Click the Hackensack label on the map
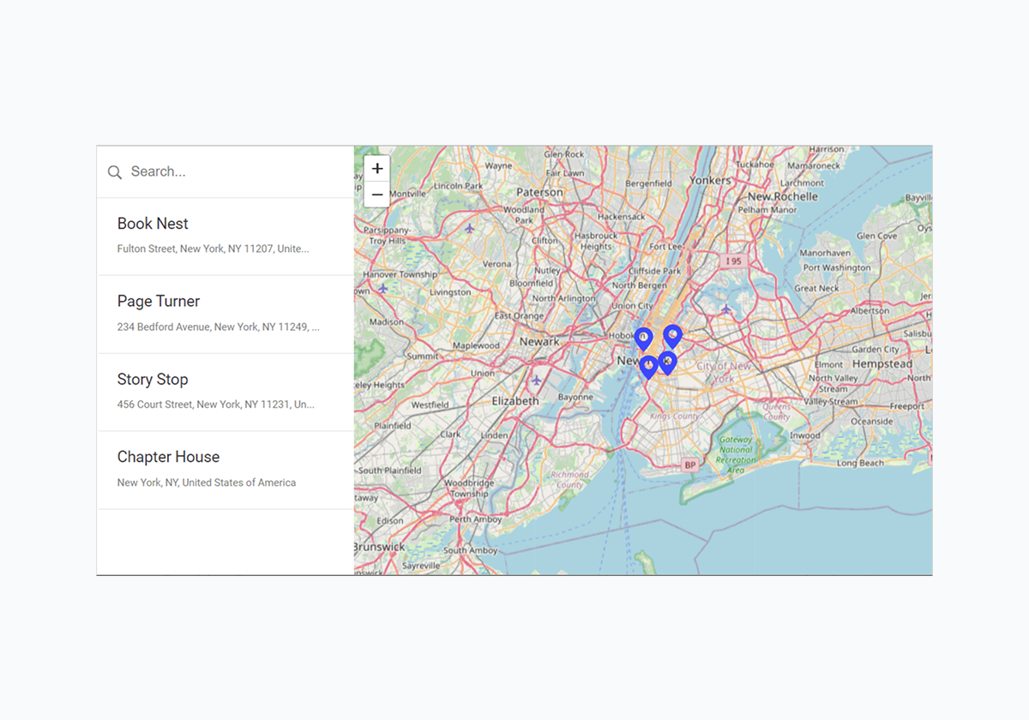This screenshot has height=720, width=1029. point(621,218)
